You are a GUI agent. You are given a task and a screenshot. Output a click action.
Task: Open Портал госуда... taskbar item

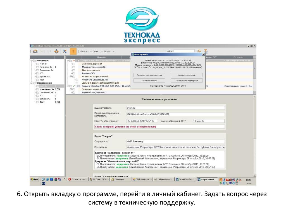pyautogui.click(x=78, y=179)
